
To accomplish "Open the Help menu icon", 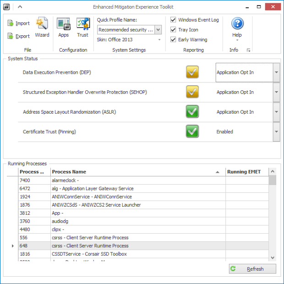I will (x=237, y=23).
